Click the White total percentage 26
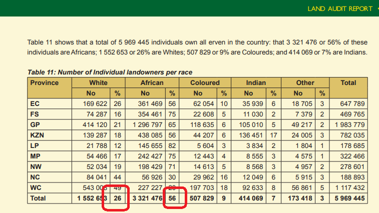Image resolution: width=379 pixels, height=213 pixels. pyautogui.click(x=118, y=198)
